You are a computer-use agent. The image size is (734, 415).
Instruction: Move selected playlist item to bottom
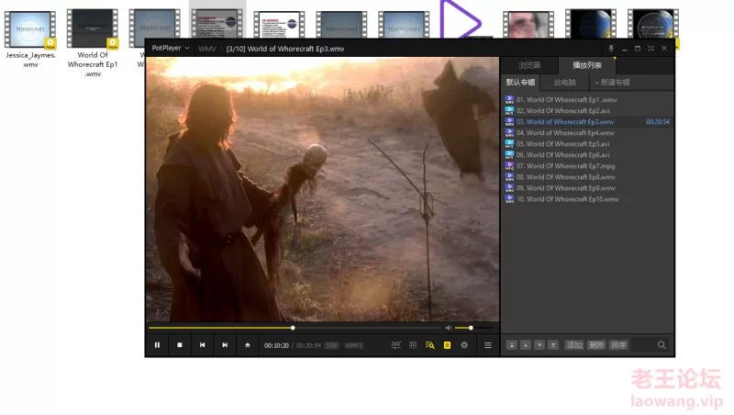pos(553,345)
